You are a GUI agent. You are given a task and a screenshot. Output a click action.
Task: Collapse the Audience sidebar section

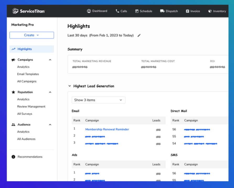tap(50, 125)
